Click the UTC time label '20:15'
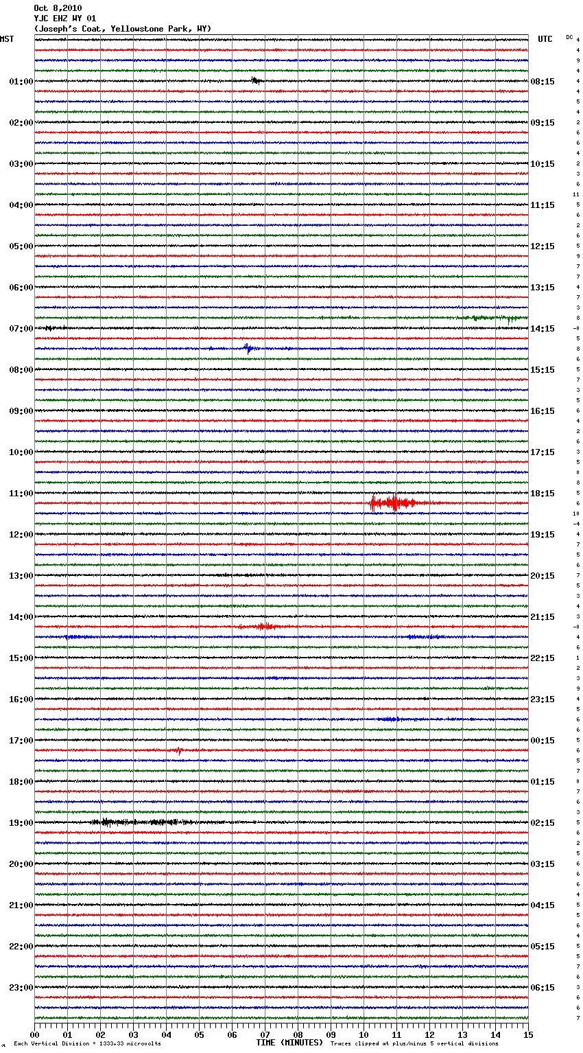The width and height of the screenshot is (583, 1053). point(543,576)
